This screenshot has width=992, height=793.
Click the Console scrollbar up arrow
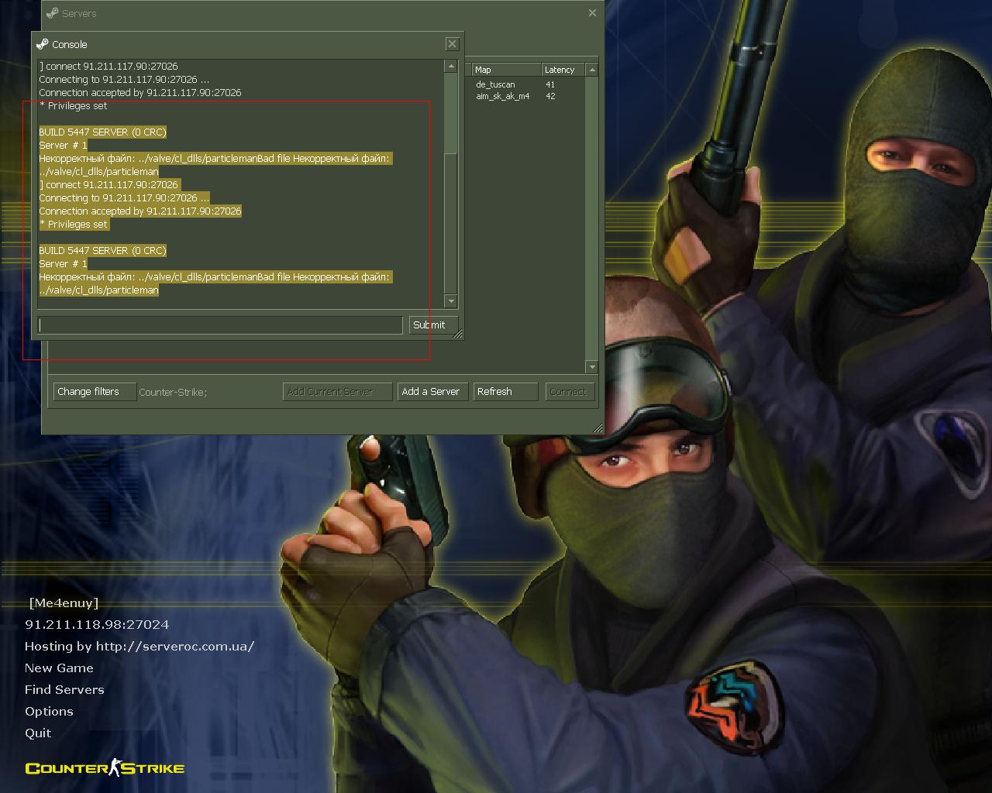pyautogui.click(x=451, y=67)
